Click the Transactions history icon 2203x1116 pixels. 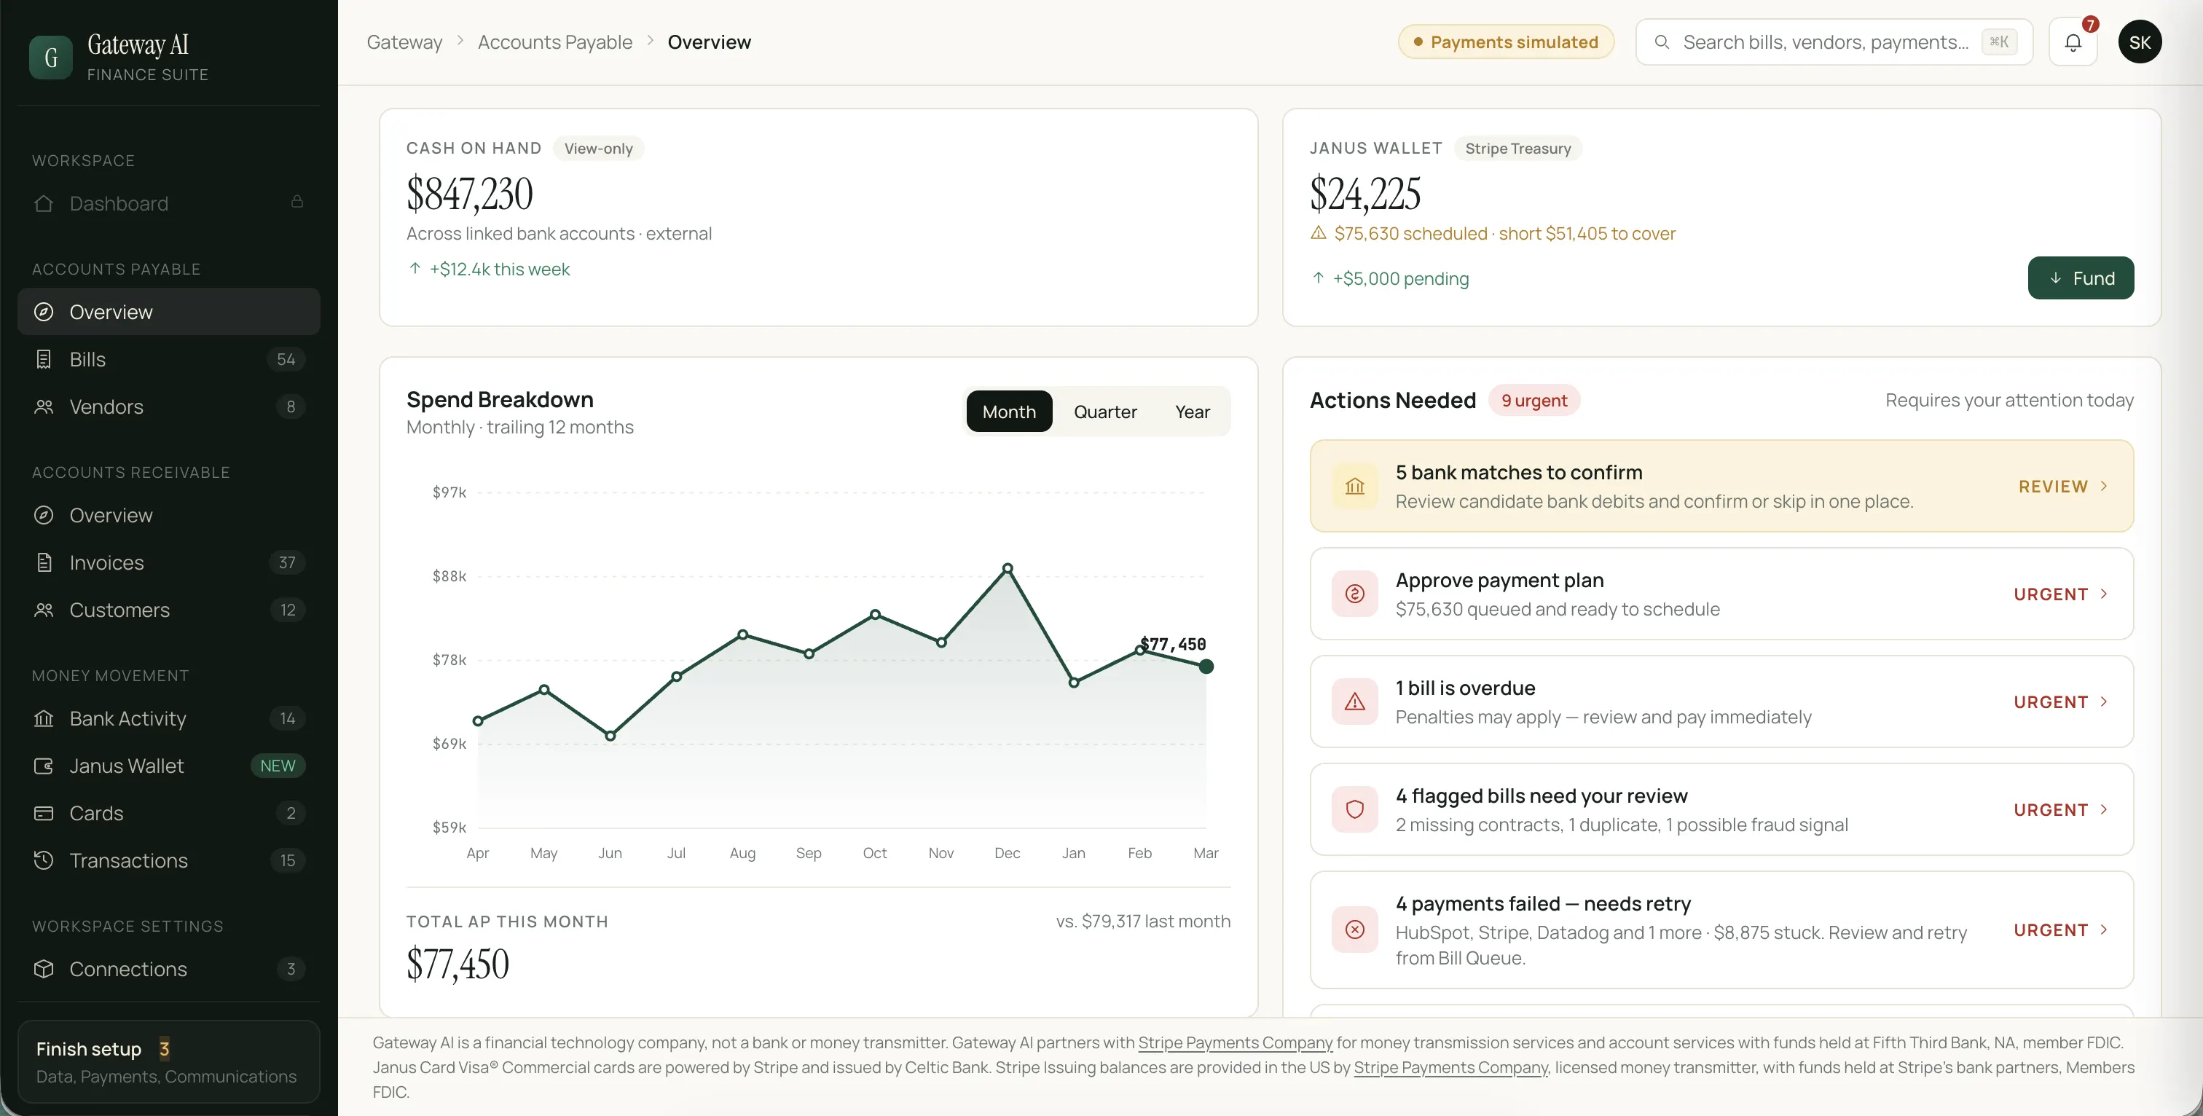(44, 860)
